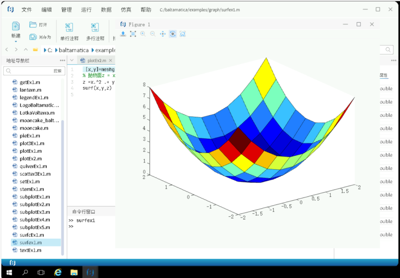Screen dimensions: 400x278
Task: Open LotkaVolterra.m in the file list
Action: pos(37,113)
